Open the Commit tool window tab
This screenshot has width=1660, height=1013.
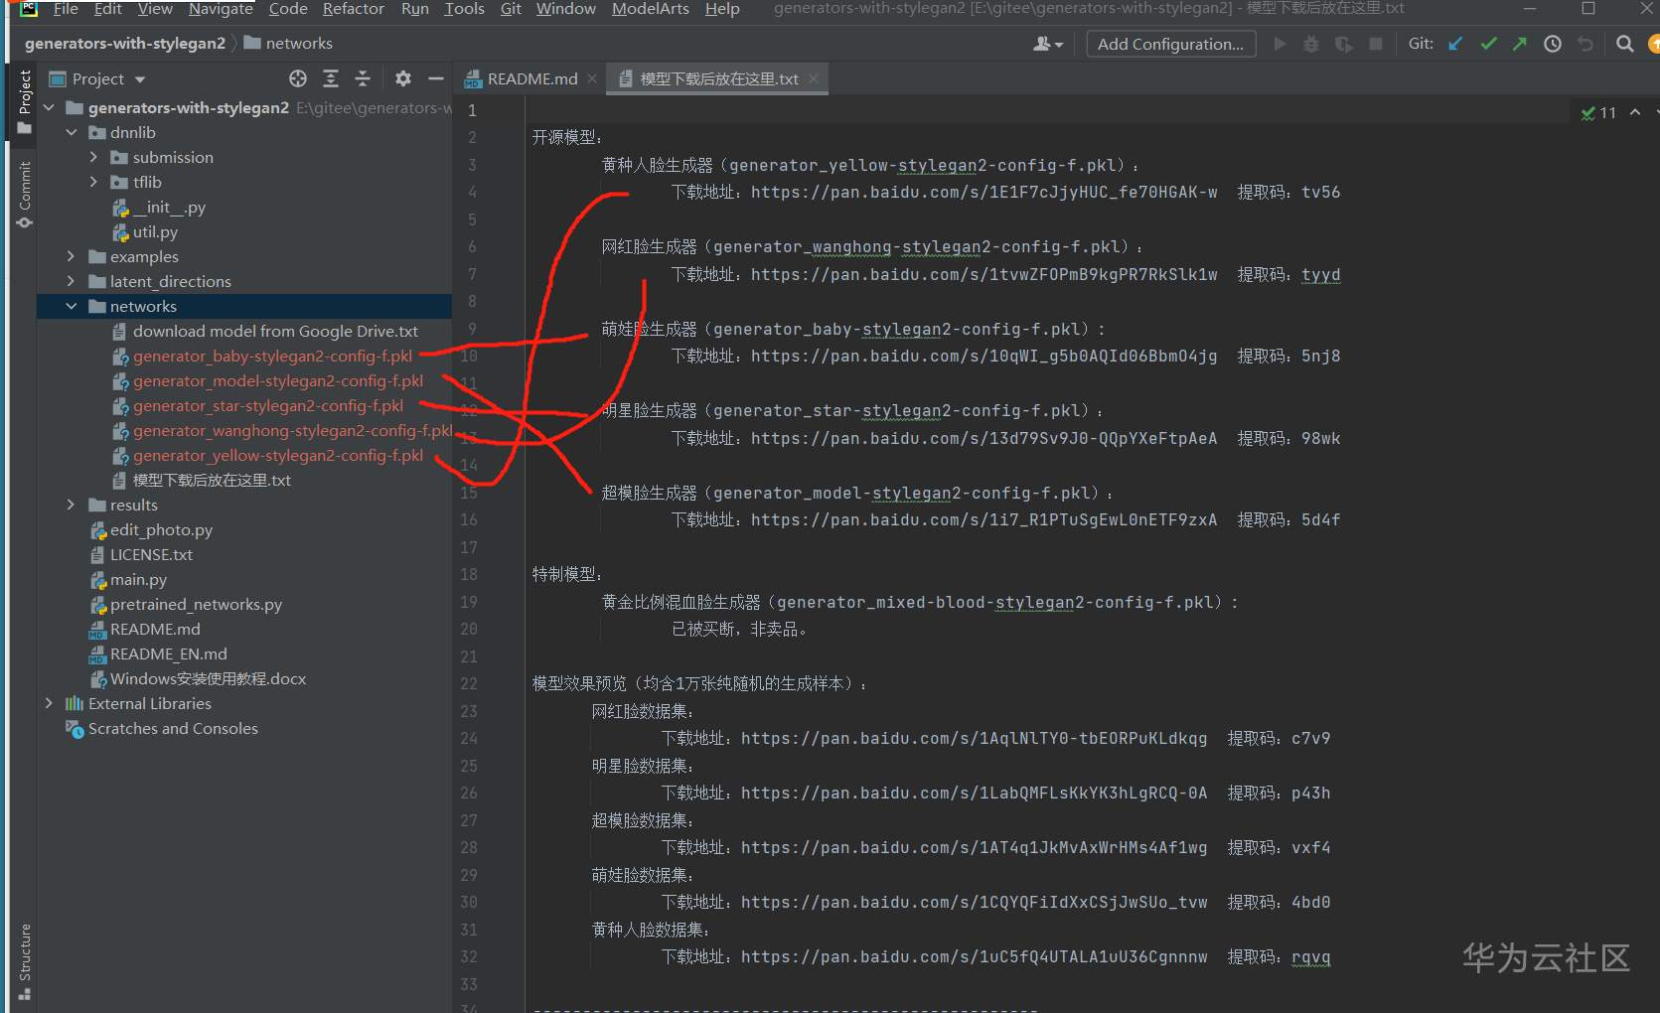pos(25,194)
